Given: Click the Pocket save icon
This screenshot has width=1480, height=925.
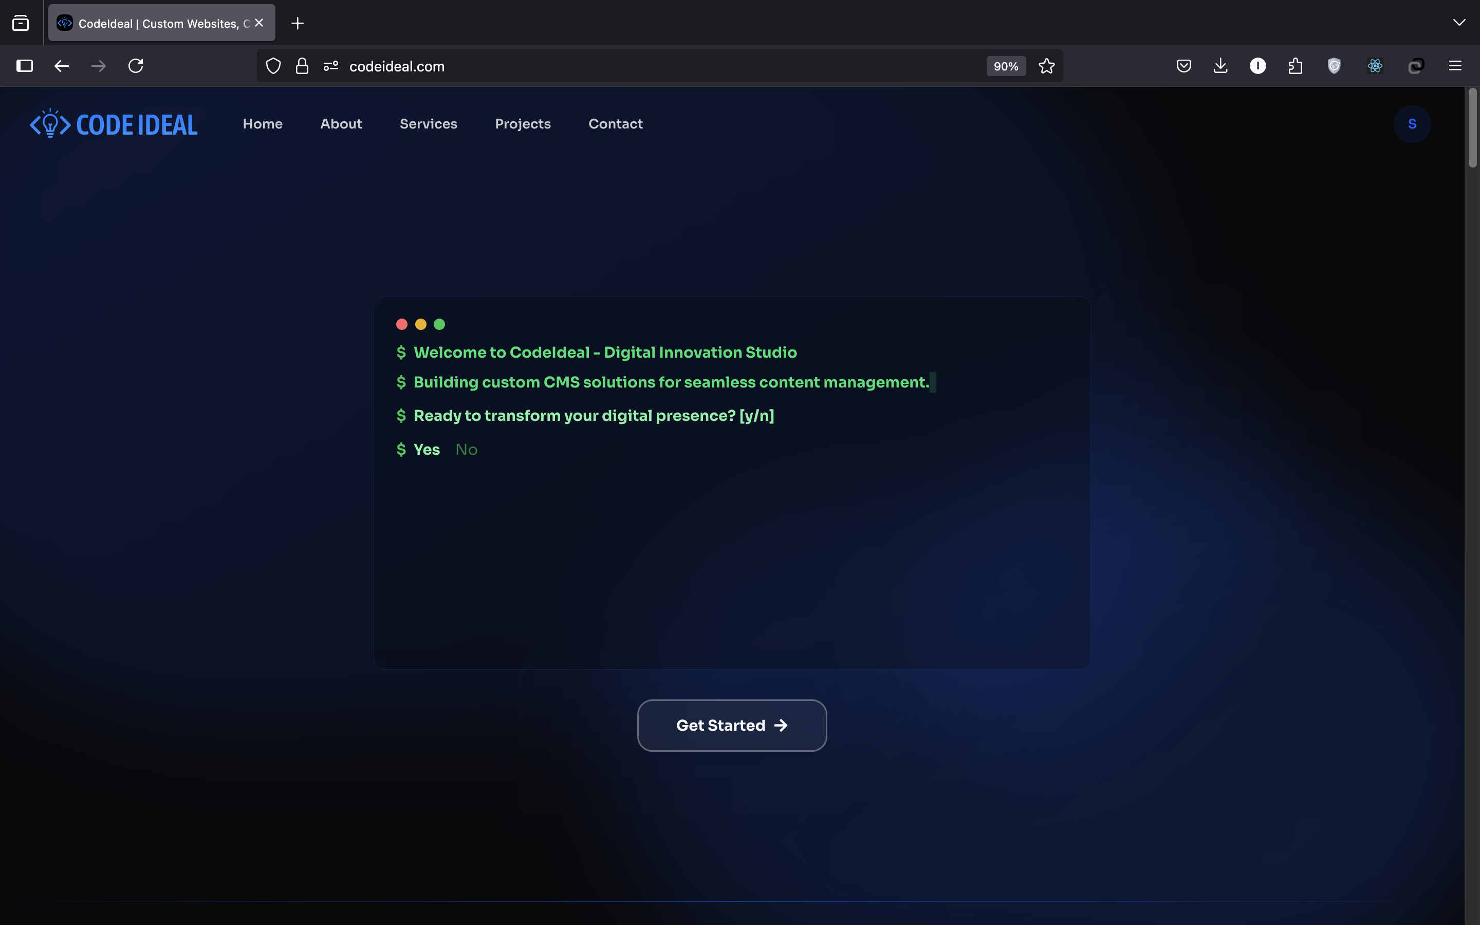Looking at the screenshot, I should tap(1183, 66).
